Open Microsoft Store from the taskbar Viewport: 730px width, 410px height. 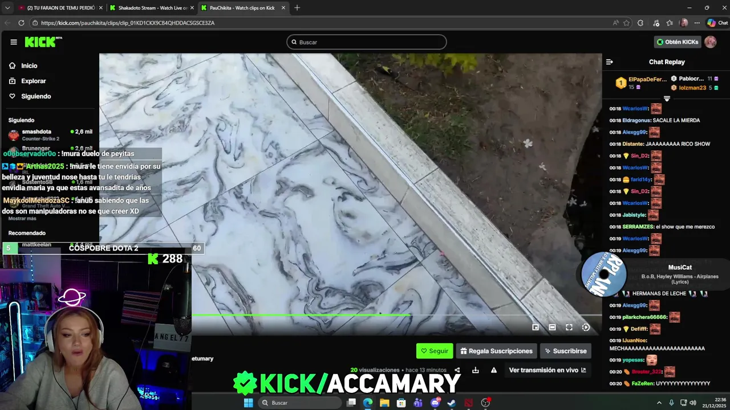[401, 403]
